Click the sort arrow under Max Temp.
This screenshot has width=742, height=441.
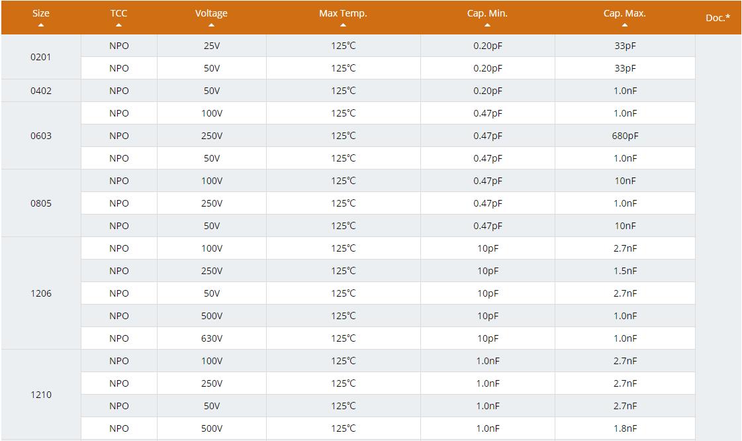[343, 26]
